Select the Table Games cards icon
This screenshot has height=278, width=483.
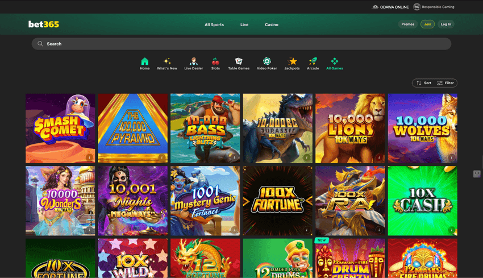(x=239, y=61)
